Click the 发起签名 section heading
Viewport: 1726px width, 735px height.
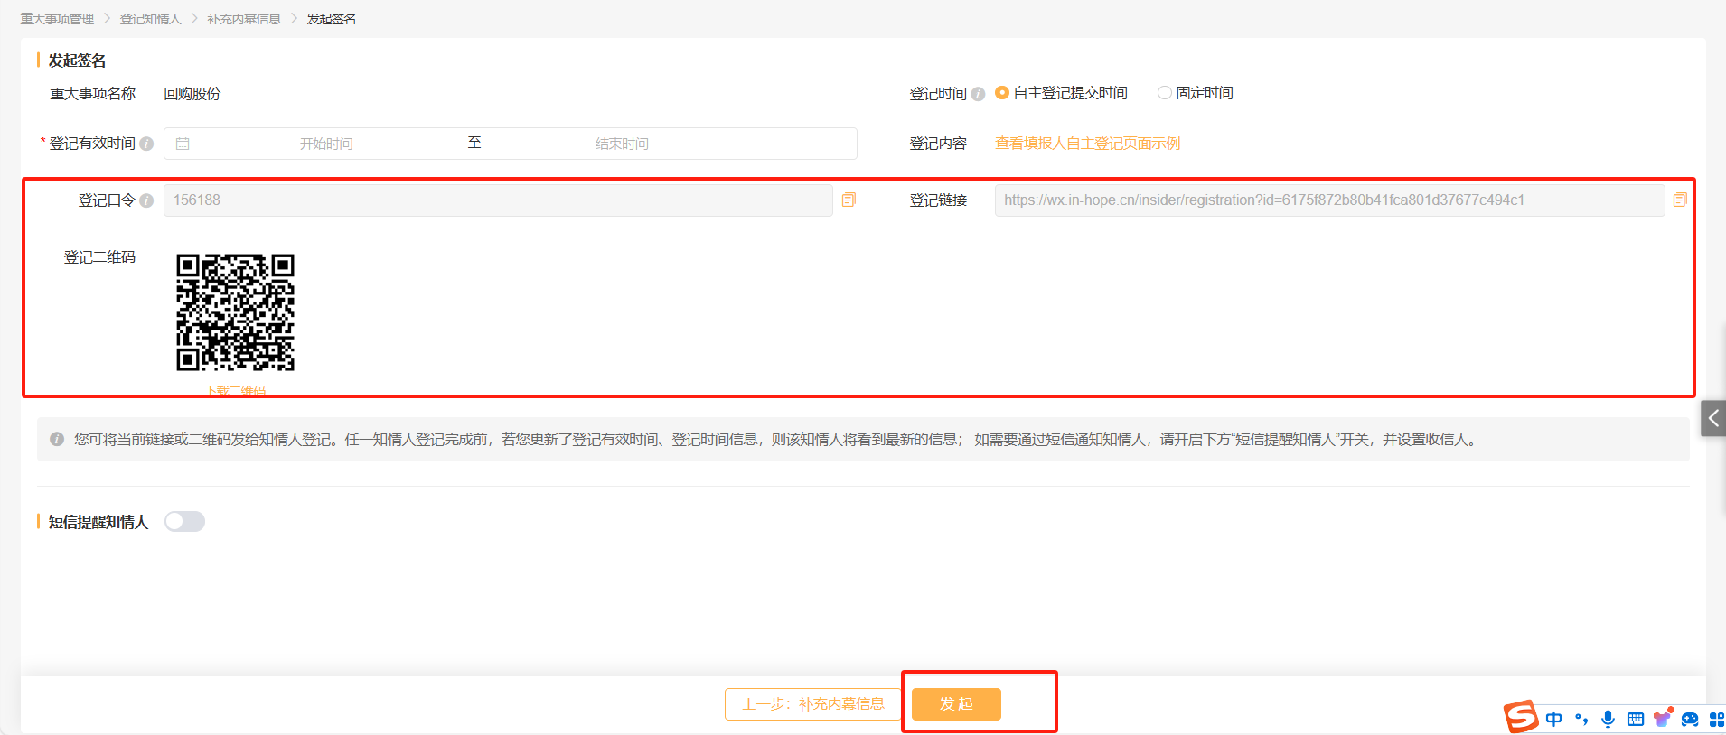coord(77,60)
